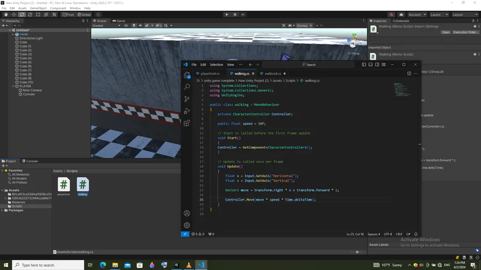This screenshot has width=481, height=270.
Task: Switch to the Collaborate tab
Action: 401,21
